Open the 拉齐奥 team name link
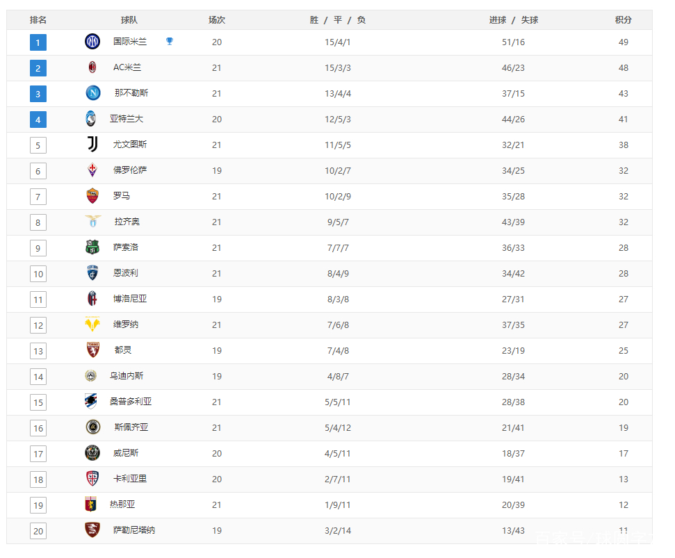This screenshot has height=558, width=675. [x=127, y=222]
